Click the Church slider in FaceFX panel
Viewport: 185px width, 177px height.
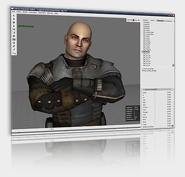pyautogui.click(x=155, y=107)
